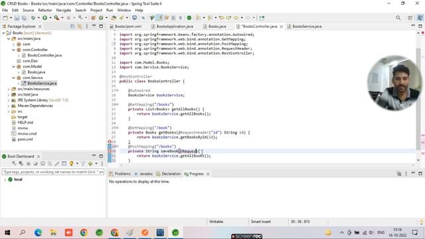Click the green Spring Boot toolbar icon
The image size is (425, 239).
click(189, 18)
